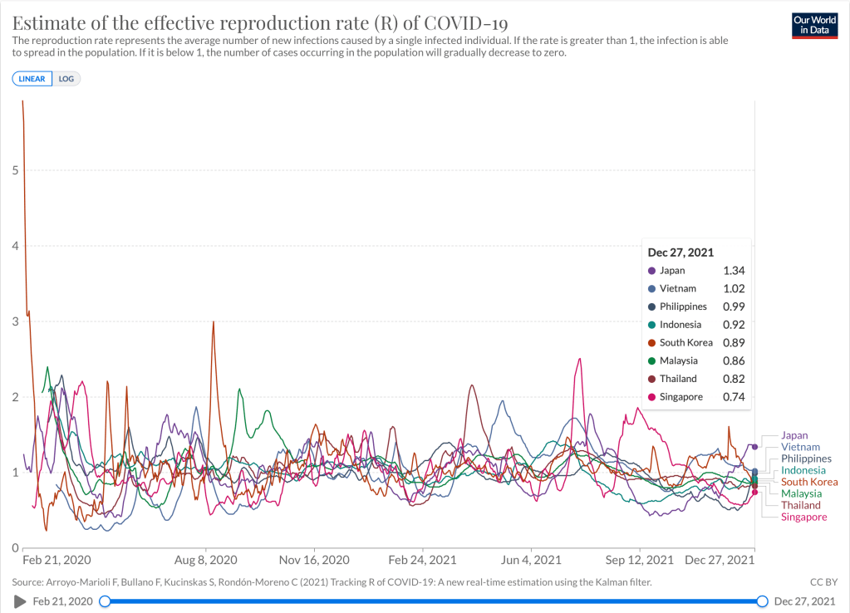Click the Singapore legend label
850x613 pixels.
pyautogui.click(x=803, y=517)
